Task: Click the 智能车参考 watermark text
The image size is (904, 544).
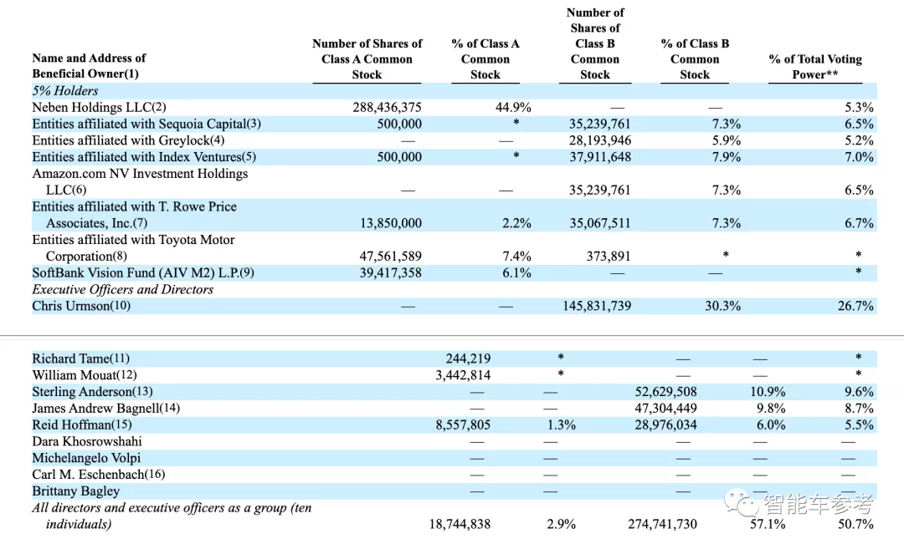Action: pyautogui.click(x=817, y=504)
